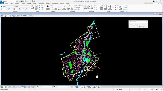This screenshot has height=91, width=163.
Task: Click the Print icon in quick access toolbar
Action: [x=34, y=1]
